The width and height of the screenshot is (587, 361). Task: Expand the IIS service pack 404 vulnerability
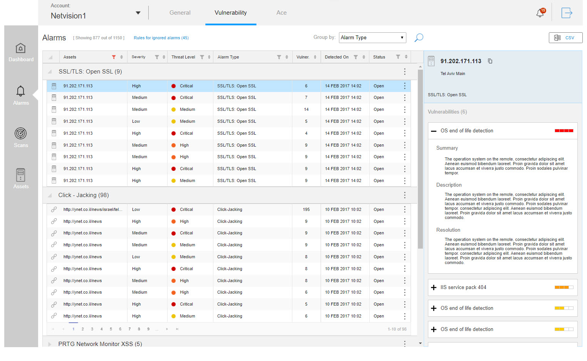pos(434,287)
